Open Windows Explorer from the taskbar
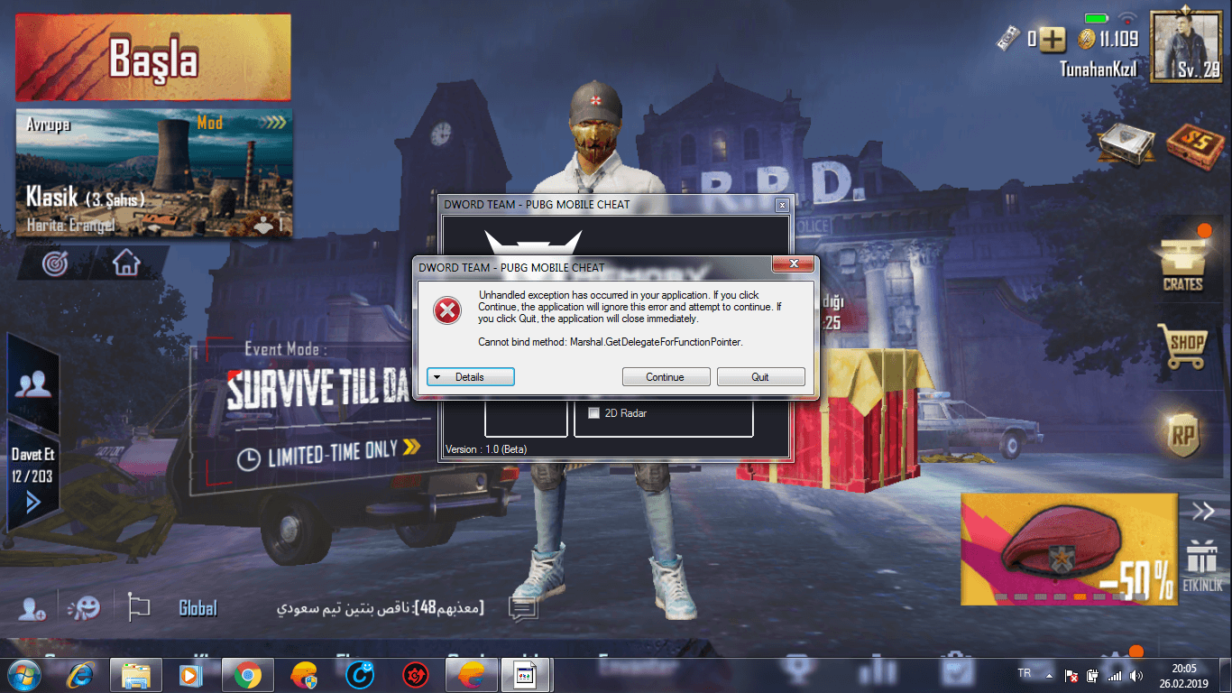The width and height of the screenshot is (1232, 693). [x=136, y=674]
